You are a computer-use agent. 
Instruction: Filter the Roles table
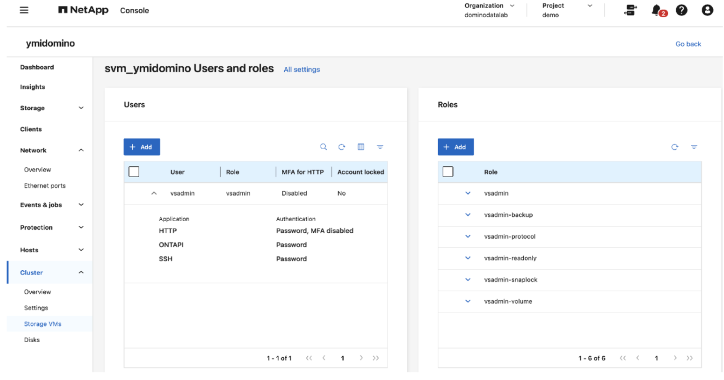pos(694,147)
